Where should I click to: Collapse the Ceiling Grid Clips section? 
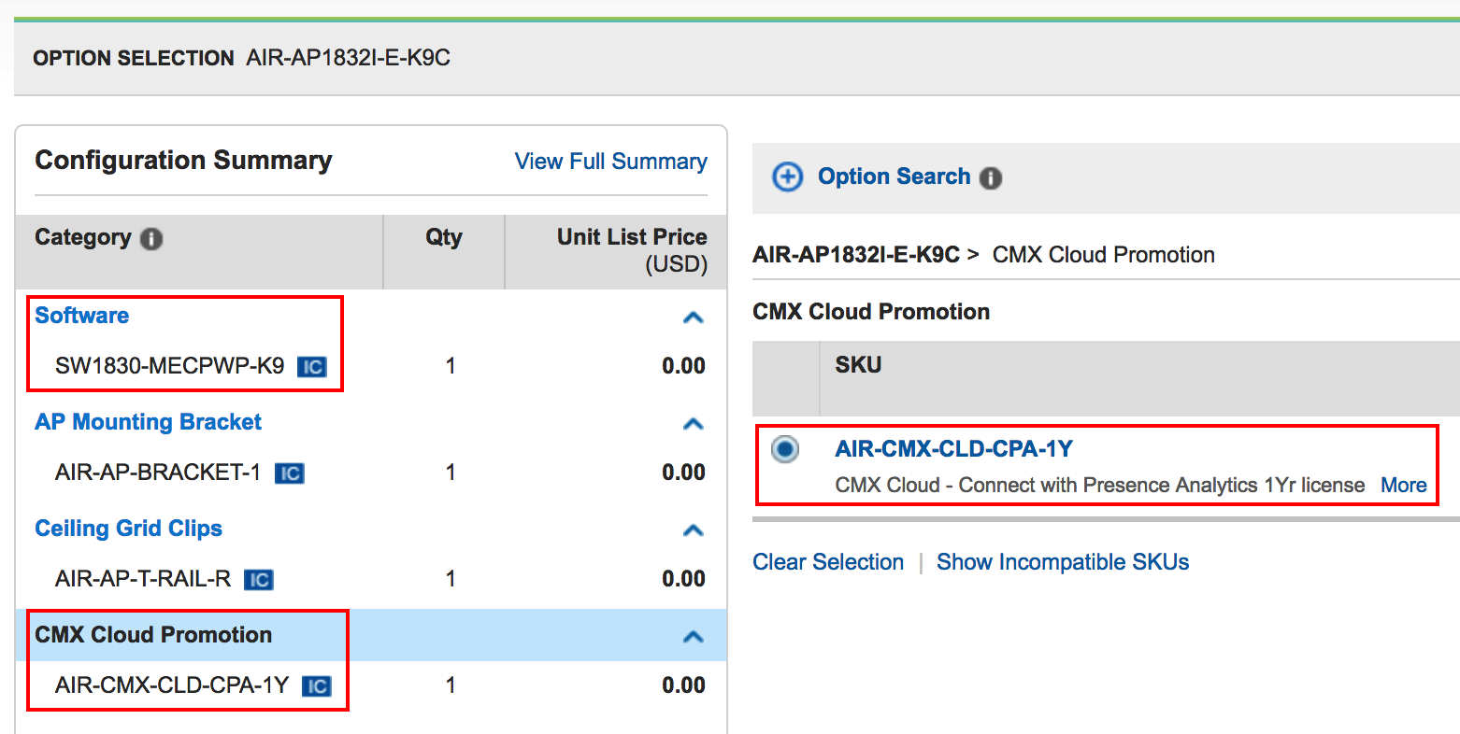[x=694, y=530]
